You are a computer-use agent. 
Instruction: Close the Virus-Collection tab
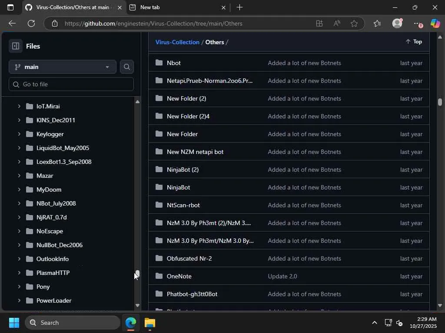pyautogui.click(x=120, y=8)
